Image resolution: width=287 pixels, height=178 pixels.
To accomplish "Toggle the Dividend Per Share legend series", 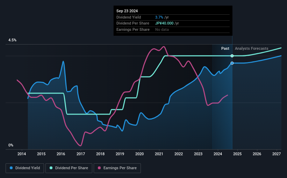I will pos(69,168).
